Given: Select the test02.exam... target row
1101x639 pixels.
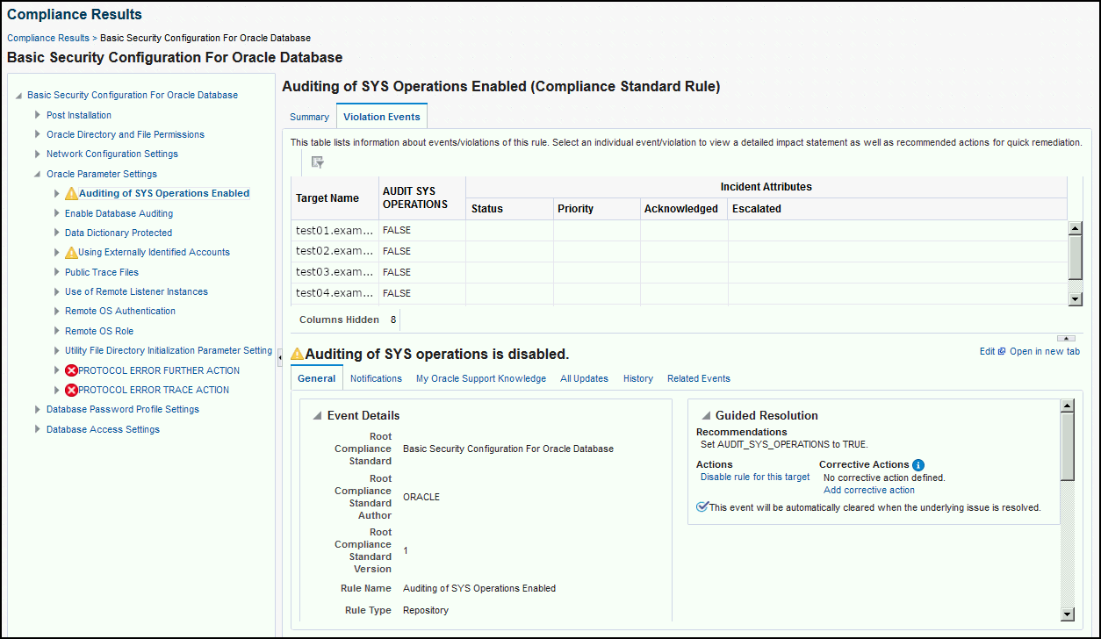Looking at the screenshot, I should [679, 251].
